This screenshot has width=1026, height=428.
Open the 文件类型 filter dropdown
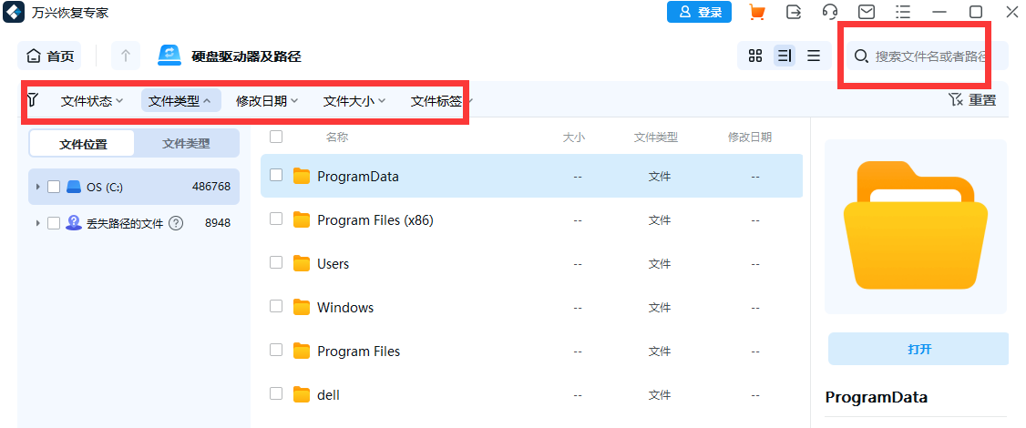(x=180, y=101)
